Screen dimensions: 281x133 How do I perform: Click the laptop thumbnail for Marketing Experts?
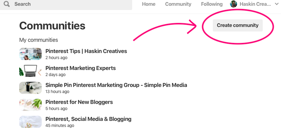[x=30, y=71]
